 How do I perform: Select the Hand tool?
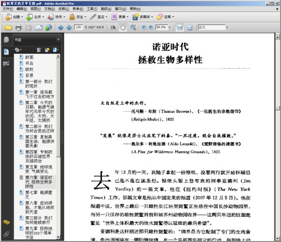(123, 28)
